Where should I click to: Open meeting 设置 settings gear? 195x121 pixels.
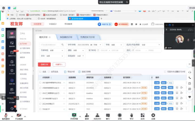coord(153,115)
